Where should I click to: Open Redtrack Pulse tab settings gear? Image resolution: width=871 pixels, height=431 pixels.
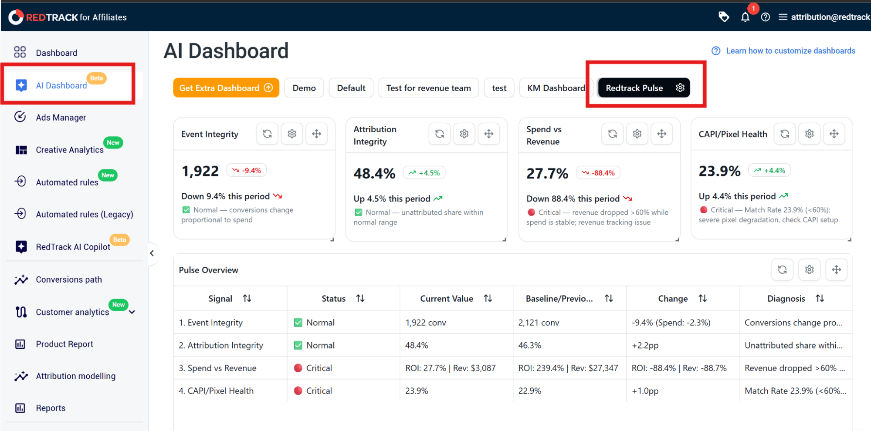680,88
